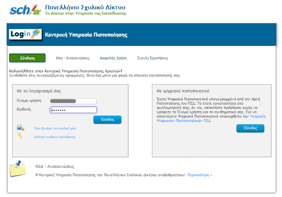Click the Πανελλήνιο Σχολικό Δίκτυο header title

(85, 7)
